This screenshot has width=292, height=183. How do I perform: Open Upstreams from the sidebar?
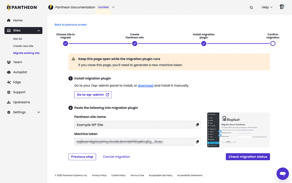(x=21, y=102)
